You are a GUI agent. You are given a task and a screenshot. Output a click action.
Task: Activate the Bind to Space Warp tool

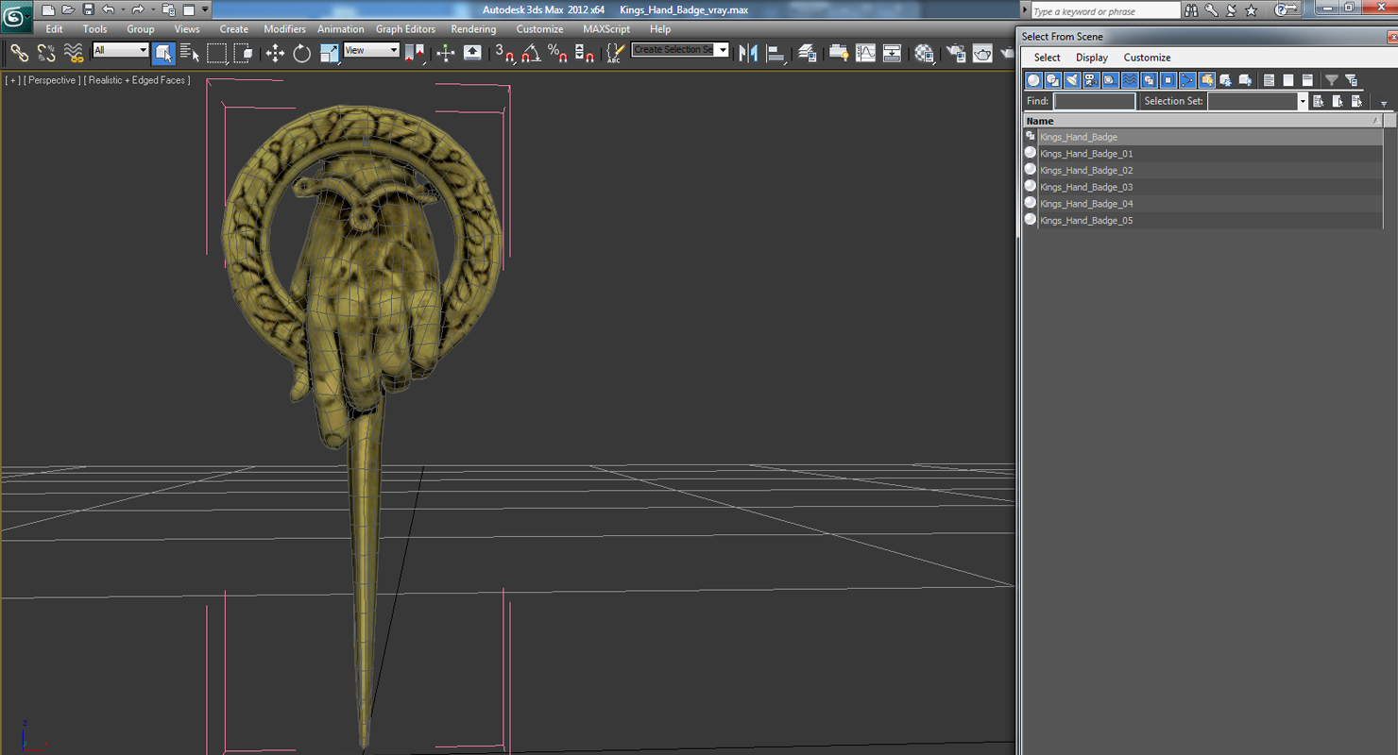pyautogui.click(x=74, y=53)
